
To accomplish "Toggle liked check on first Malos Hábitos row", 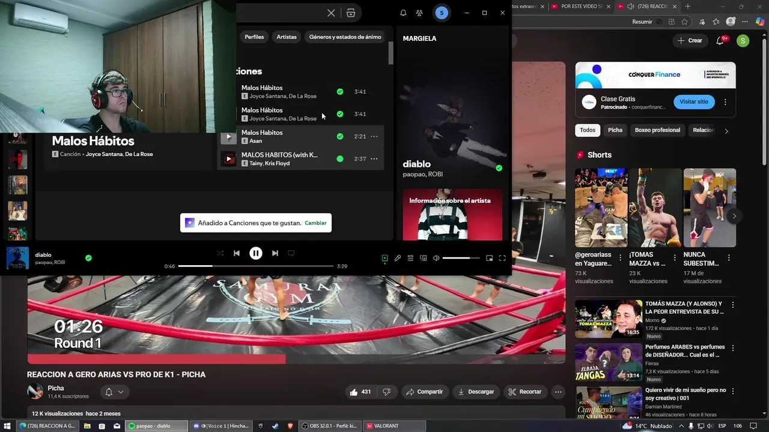I will tap(340, 92).
